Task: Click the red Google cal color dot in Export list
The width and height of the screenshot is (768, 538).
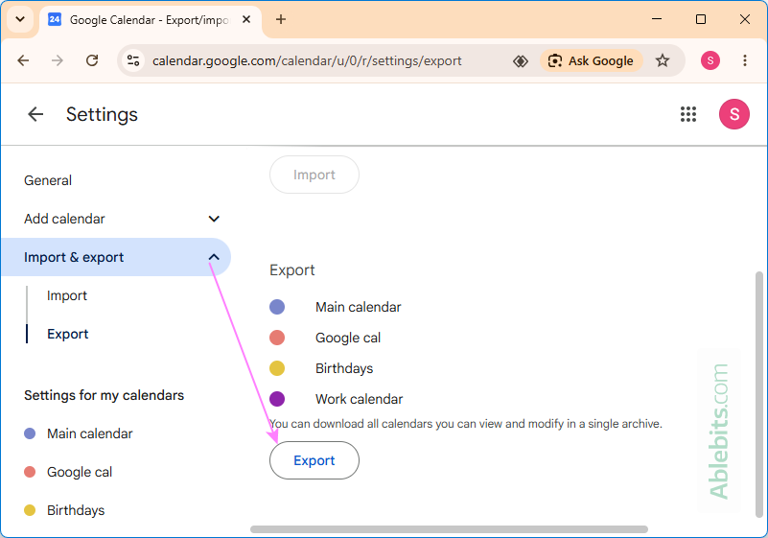Action: pyautogui.click(x=277, y=338)
